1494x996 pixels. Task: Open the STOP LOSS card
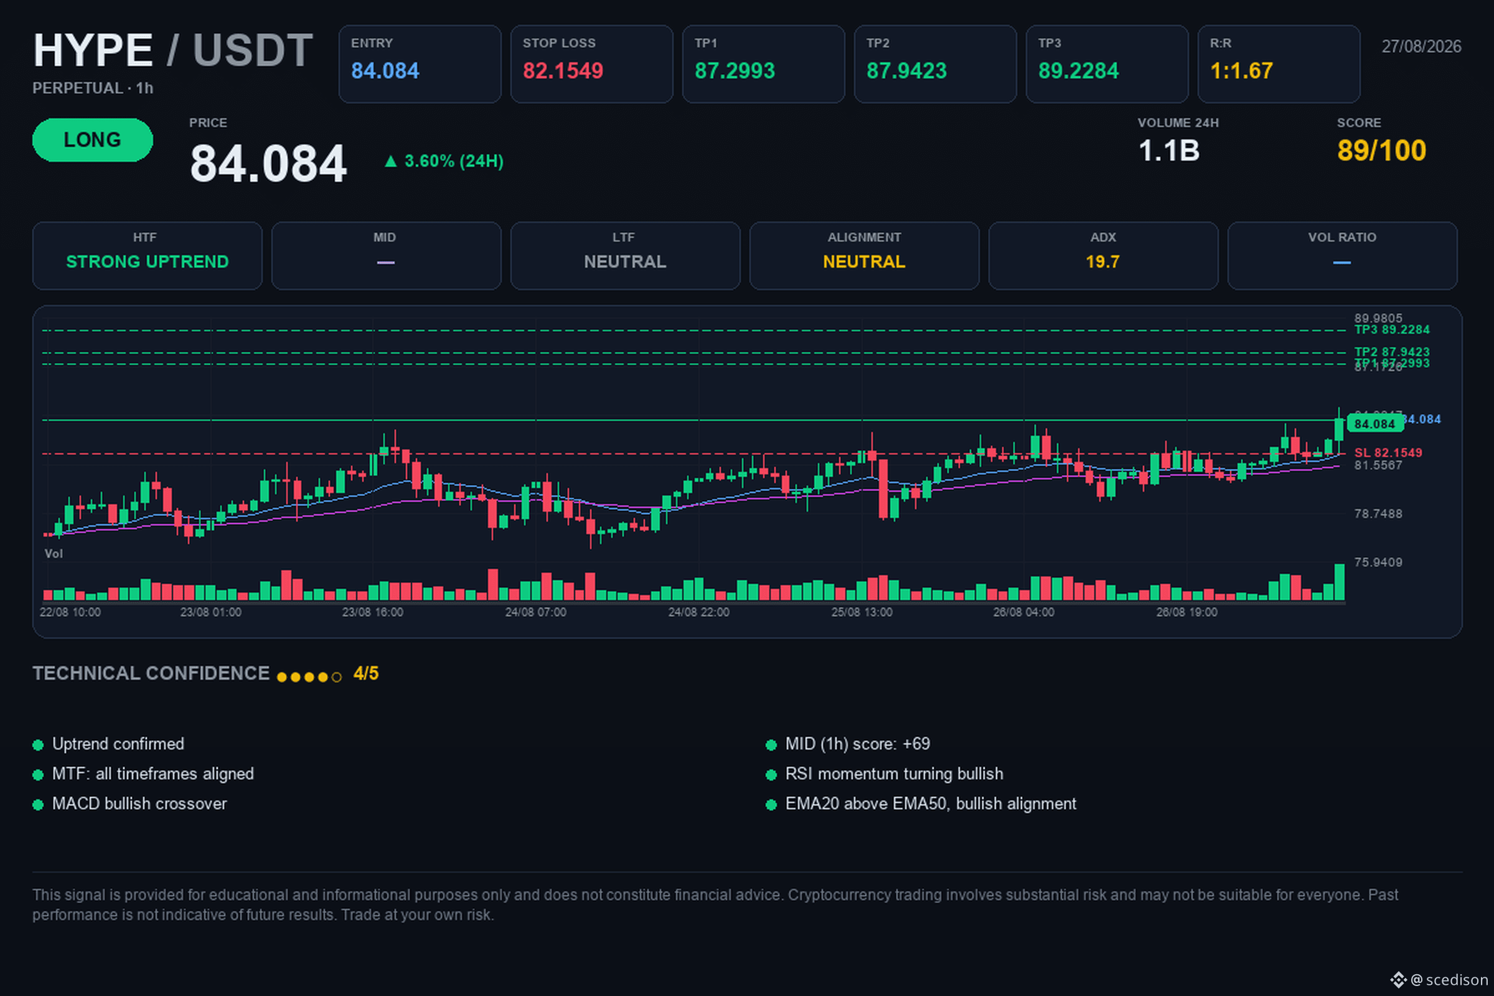coord(591,64)
